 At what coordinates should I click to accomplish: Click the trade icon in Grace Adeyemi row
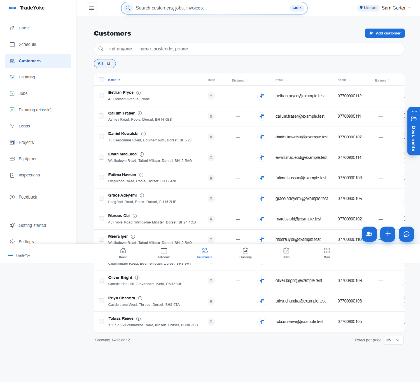[211, 199]
